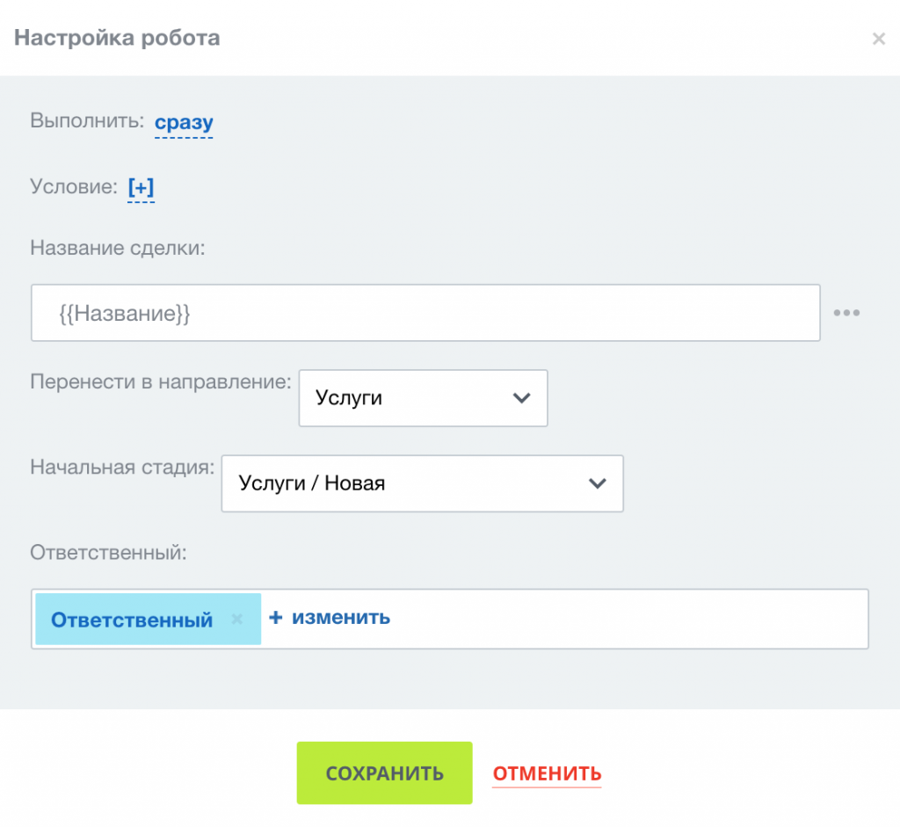This screenshot has width=900, height=827.
Task: Click the x icon on Ответственный tag
Action: [x=236, y=619]
